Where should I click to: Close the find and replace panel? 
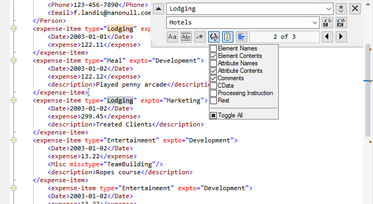click(355, 9)
